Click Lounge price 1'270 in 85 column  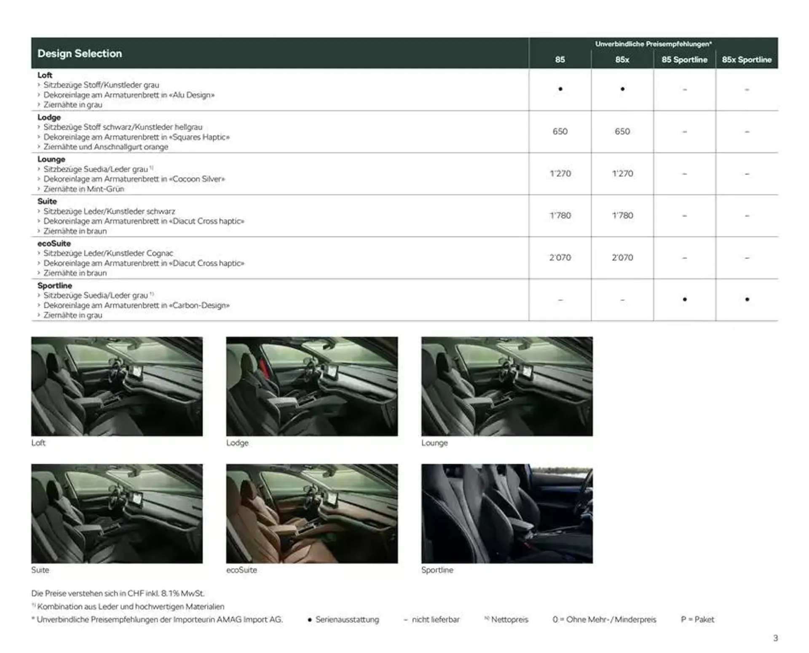(560, 174)
